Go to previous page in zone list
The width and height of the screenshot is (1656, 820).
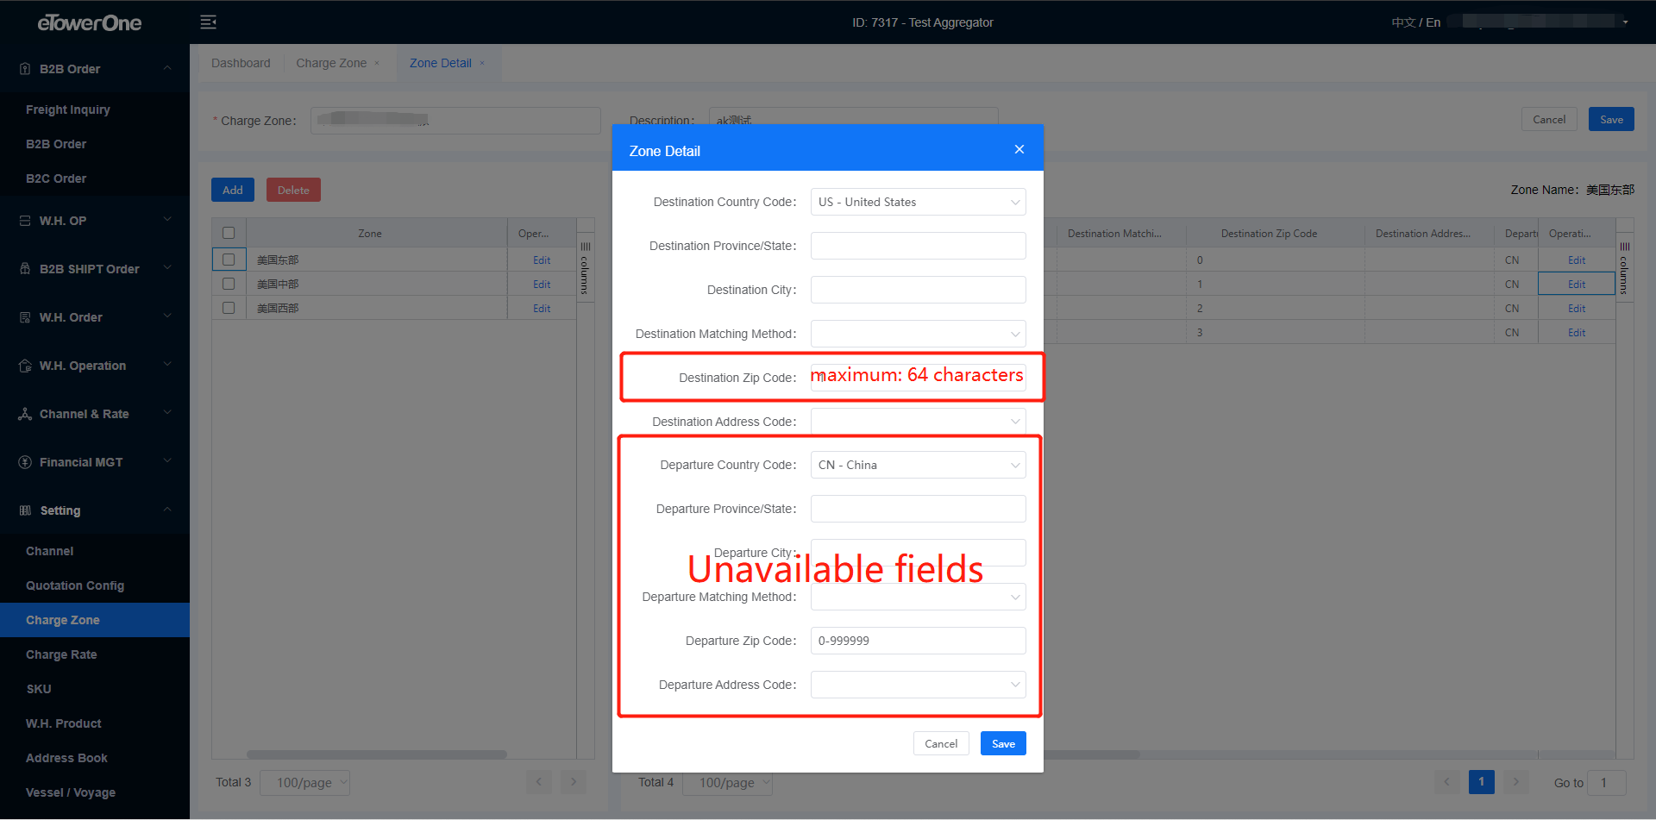(539, 782)
